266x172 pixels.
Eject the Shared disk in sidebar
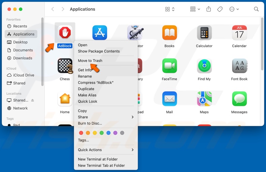[33, 100]
